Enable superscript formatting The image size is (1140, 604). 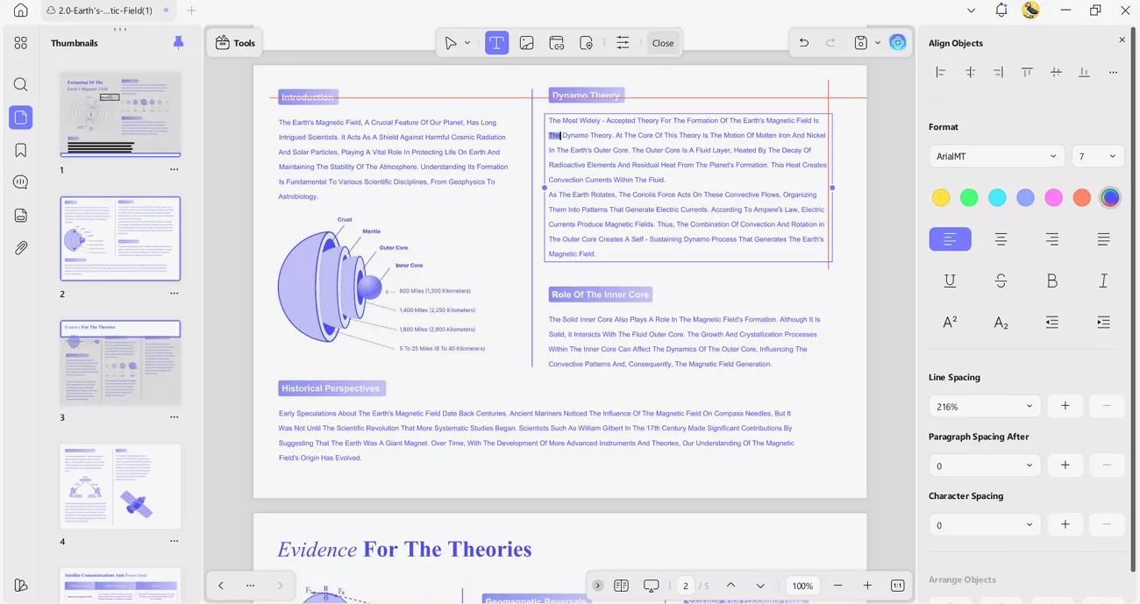pyautogui.click(x=950, y=322)
